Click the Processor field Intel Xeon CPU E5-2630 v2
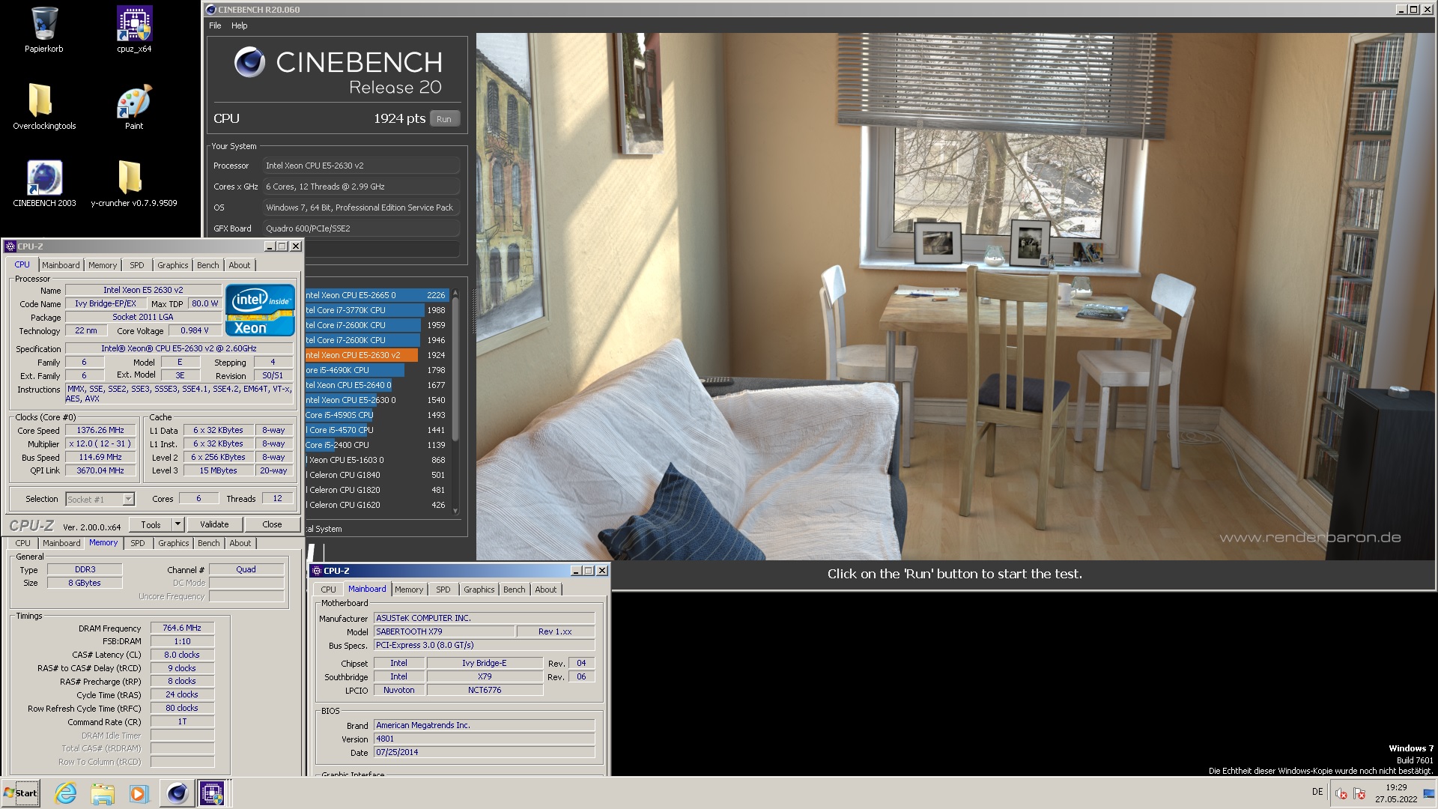This screenshot has height=809, width=1438. click(x=361, y=166)
